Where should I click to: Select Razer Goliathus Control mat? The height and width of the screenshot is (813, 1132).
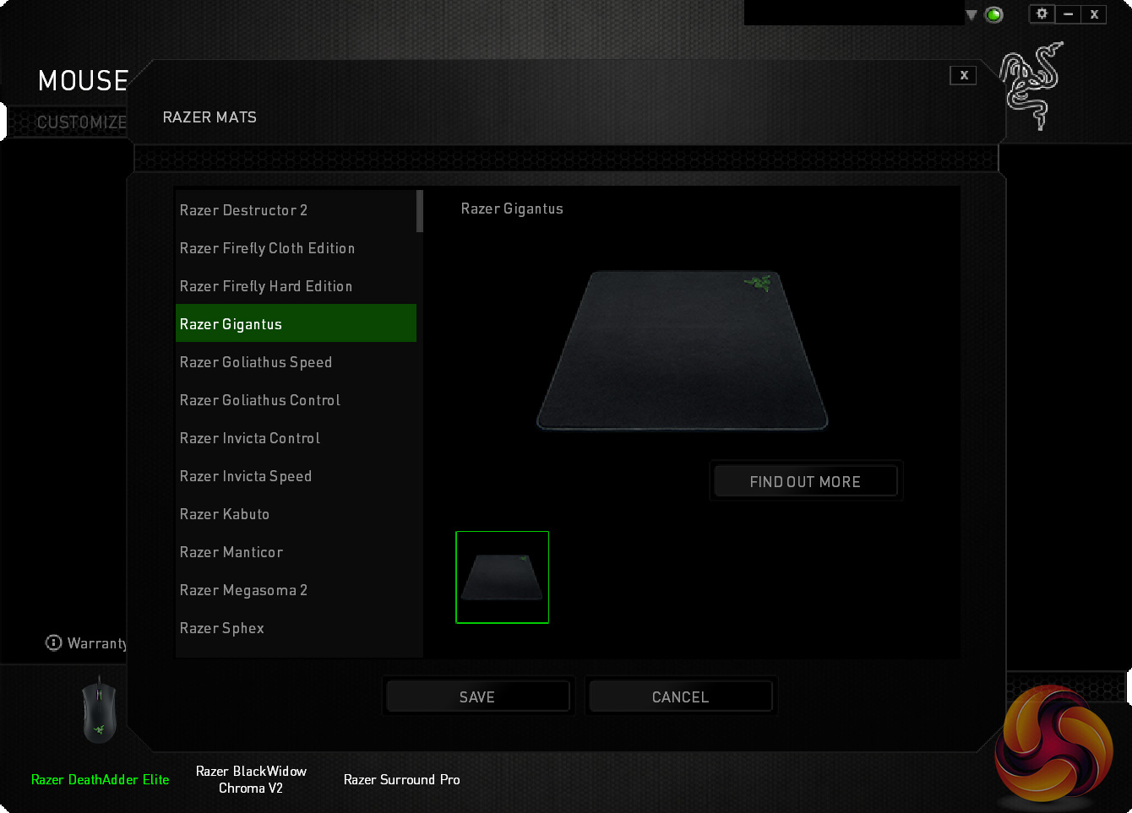[x=296, y=400]
